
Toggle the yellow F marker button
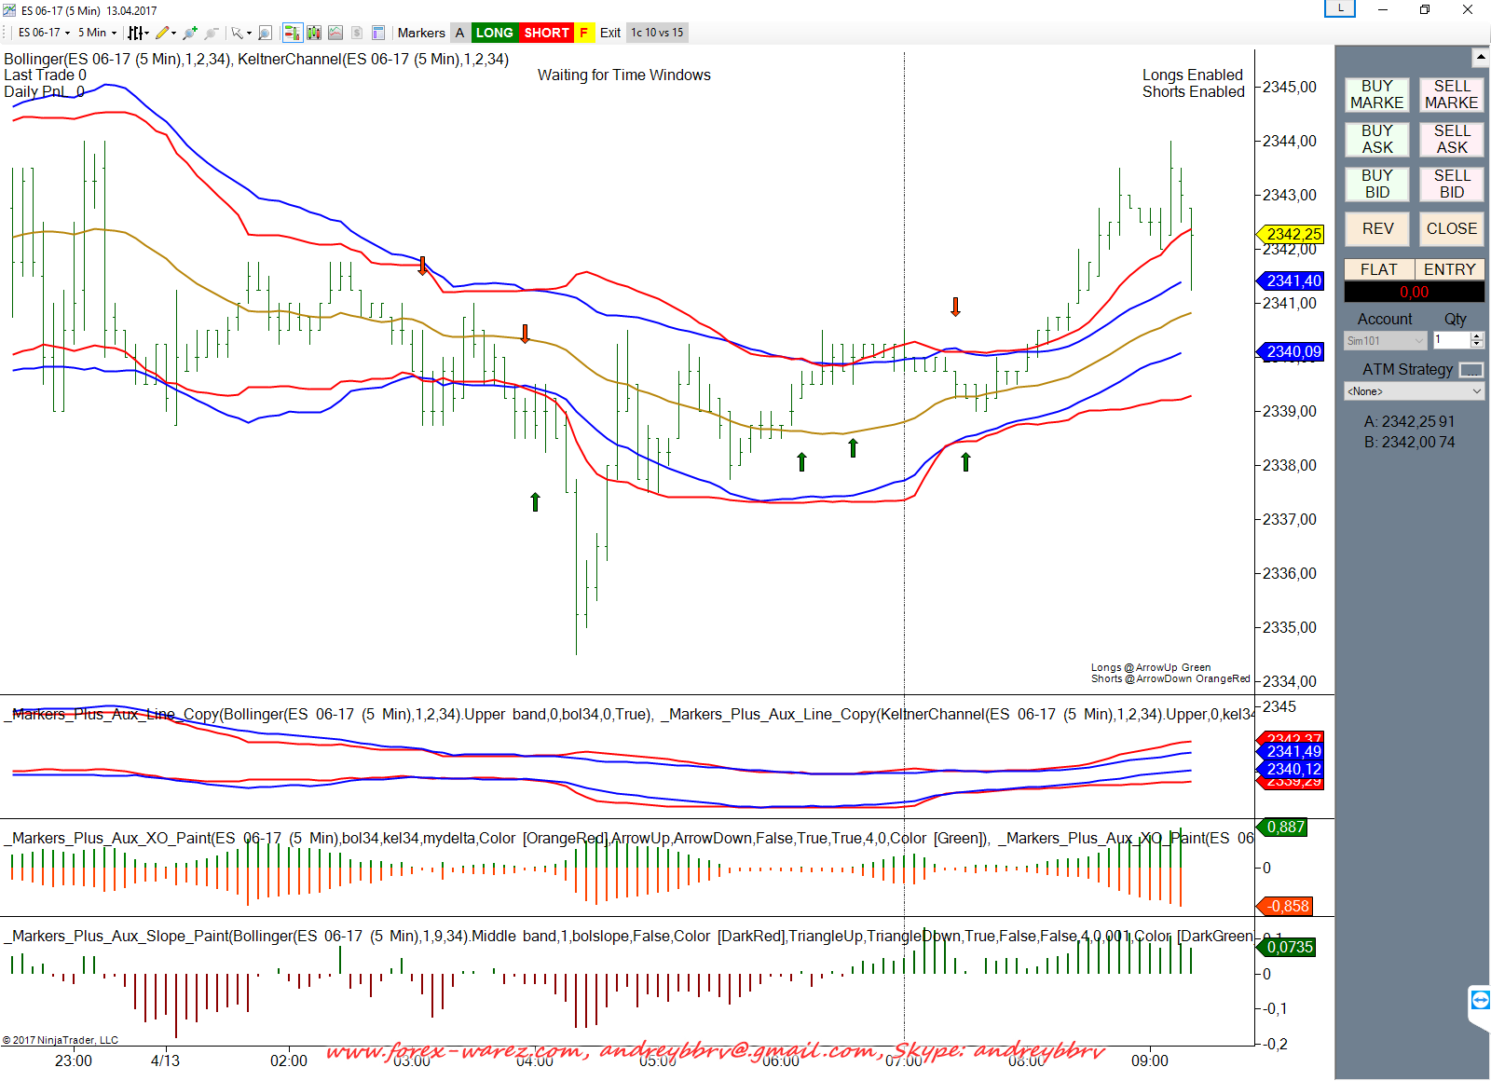(584, 33)
